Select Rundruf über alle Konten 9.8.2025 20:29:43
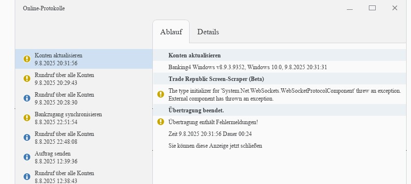The width and height of the screenshot is (411, 184). tap(84, 79)
